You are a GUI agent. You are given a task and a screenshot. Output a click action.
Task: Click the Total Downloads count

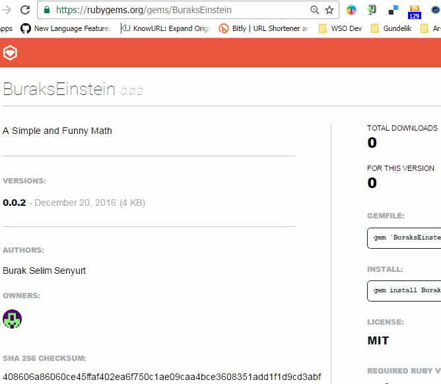tap(372, 143)
